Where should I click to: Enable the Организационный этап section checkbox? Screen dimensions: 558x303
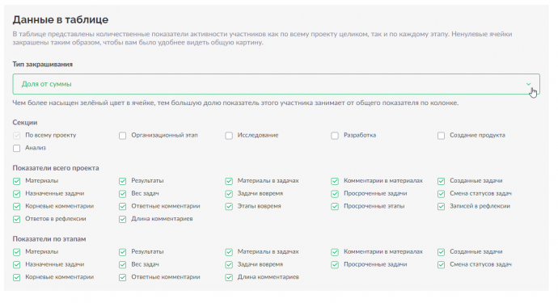click(122, 136)
